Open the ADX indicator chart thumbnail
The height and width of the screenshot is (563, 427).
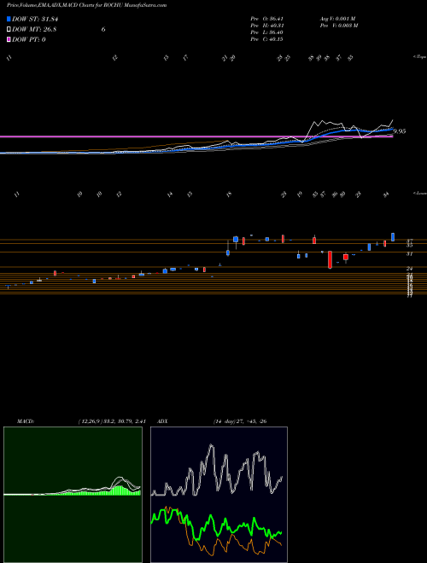[219, 495]
